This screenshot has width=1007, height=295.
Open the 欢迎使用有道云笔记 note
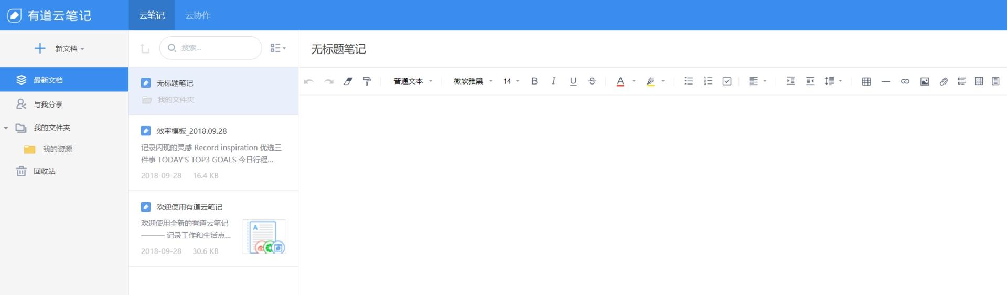(214, 228)
